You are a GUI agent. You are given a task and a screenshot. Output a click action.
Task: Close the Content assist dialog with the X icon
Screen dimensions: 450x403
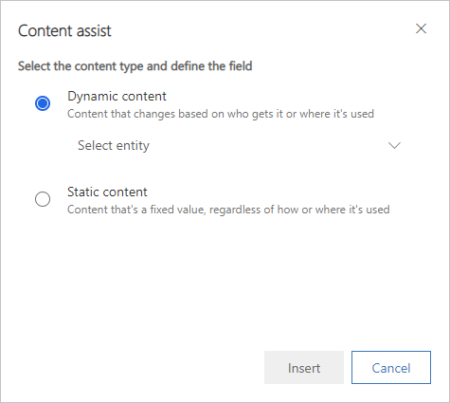[x=421, y=28]
